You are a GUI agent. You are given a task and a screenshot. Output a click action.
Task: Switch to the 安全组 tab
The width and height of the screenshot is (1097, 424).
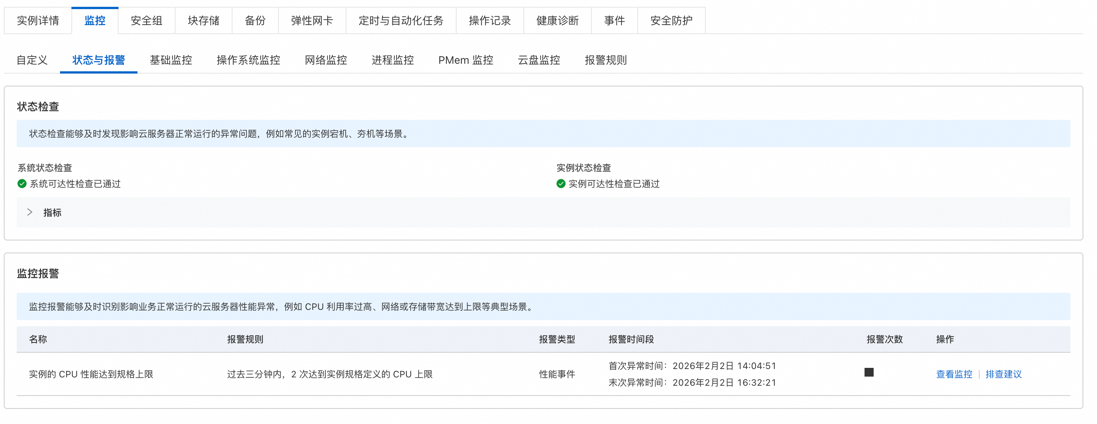[147, 20]
